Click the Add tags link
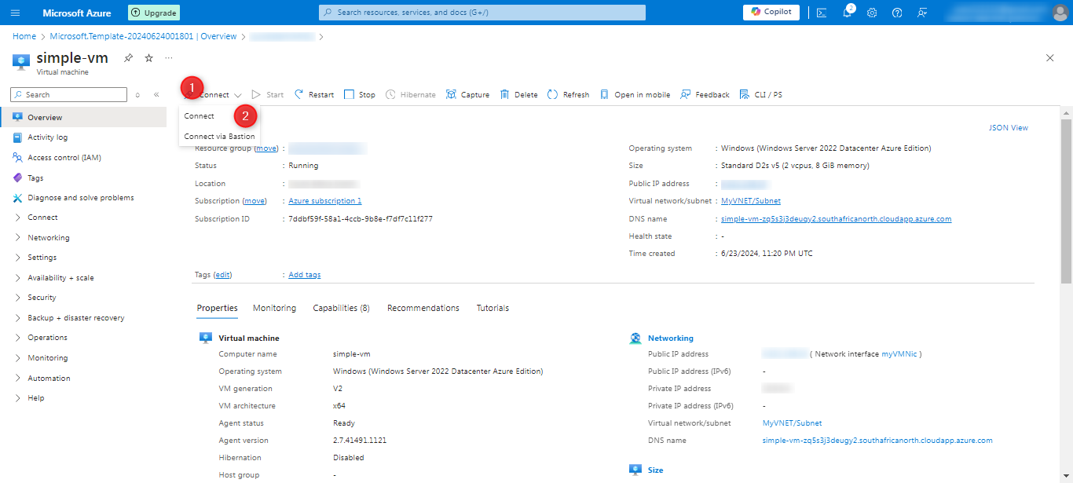Viewport: 1073px width, 483px height. [304, 275]
